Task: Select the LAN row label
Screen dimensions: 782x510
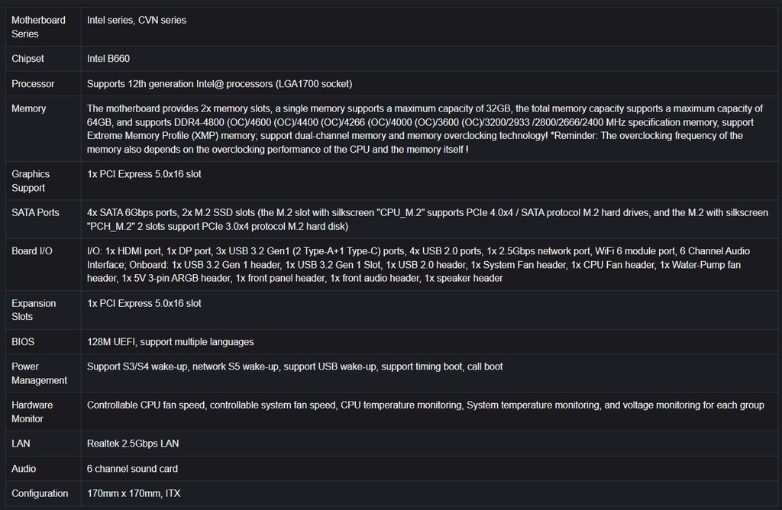Action: (x=21, y=444)
